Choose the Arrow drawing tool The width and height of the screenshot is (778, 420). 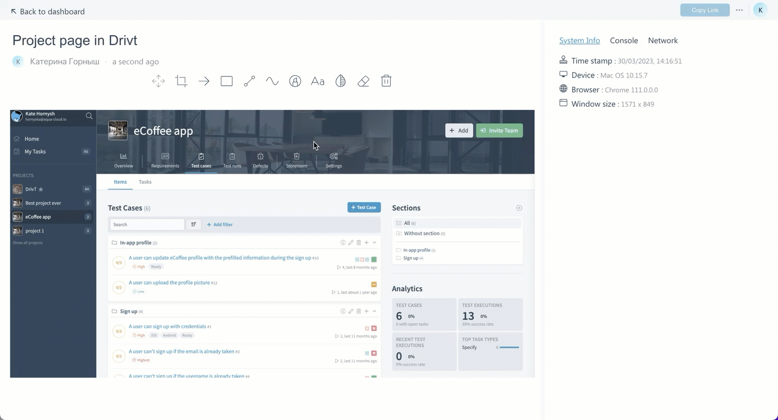pos(204,81)
